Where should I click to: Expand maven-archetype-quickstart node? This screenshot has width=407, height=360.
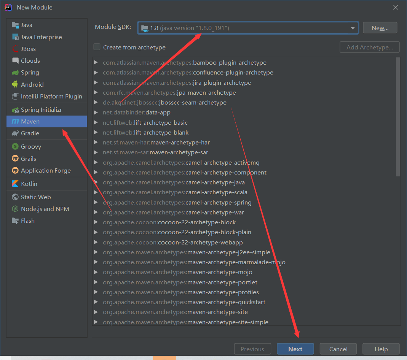pos(96,302)
